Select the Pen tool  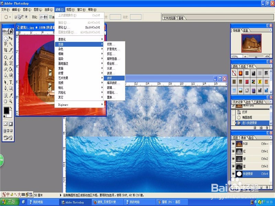click(x=5, y=88)
